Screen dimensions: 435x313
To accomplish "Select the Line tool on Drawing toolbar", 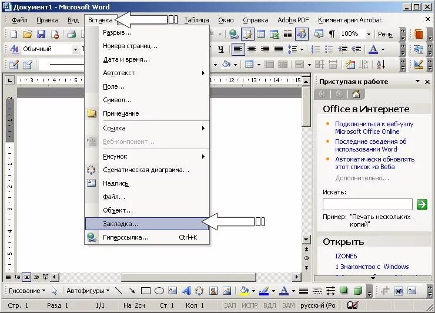I will pyautogui.click(x=119, y=291).
